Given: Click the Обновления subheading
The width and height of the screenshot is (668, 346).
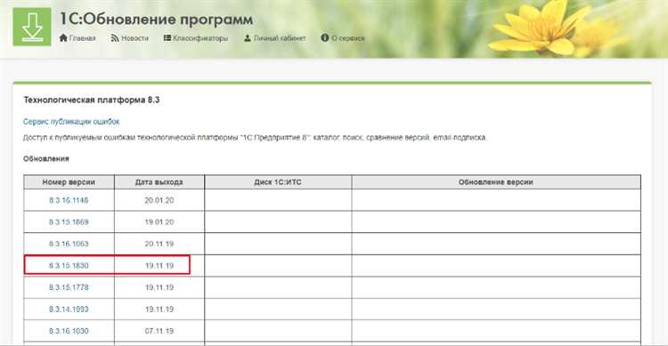Looking at the screenshot, I should (x=46, y=158).
